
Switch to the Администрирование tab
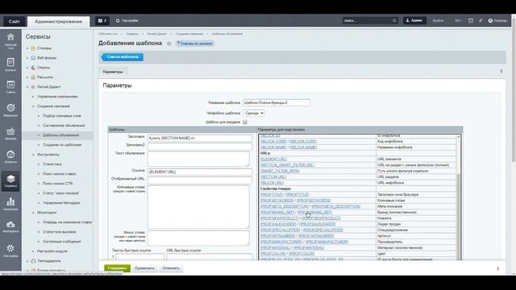click(x=58, y=22)
